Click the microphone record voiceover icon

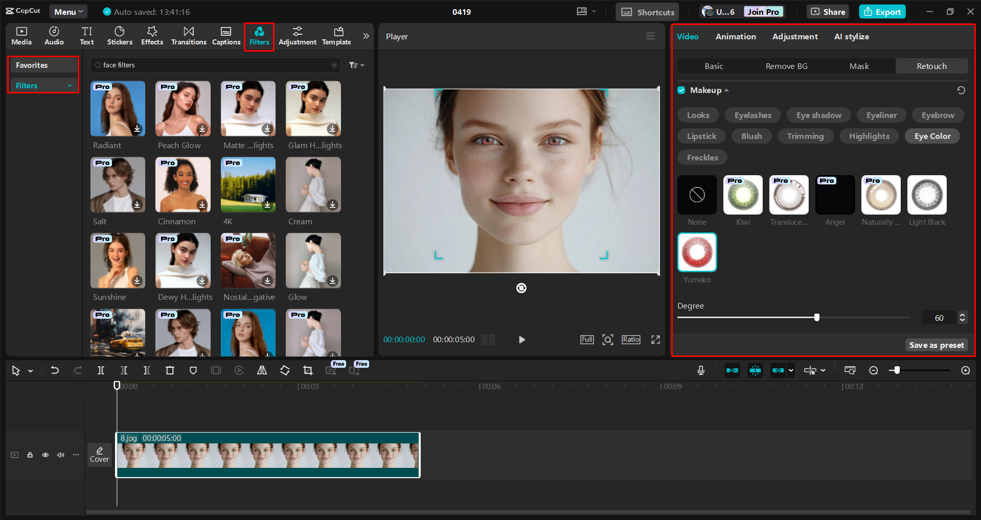(701, 370)
